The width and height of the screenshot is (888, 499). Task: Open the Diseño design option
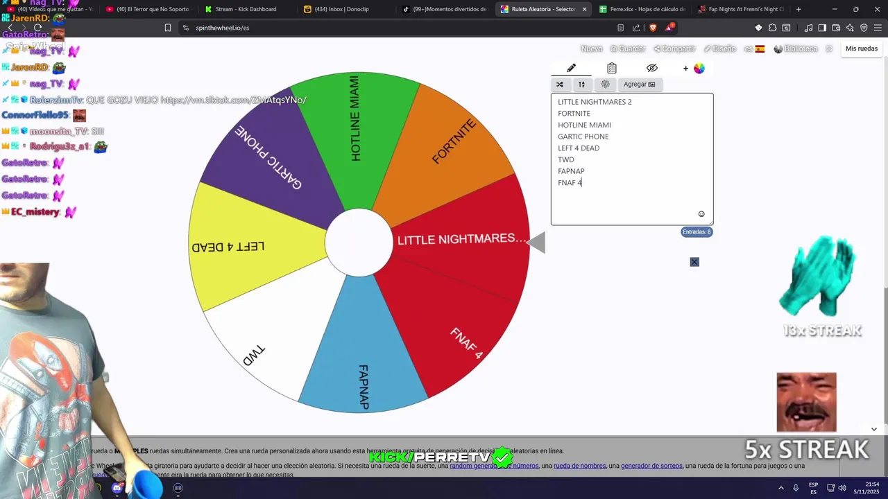click(719, 49)
